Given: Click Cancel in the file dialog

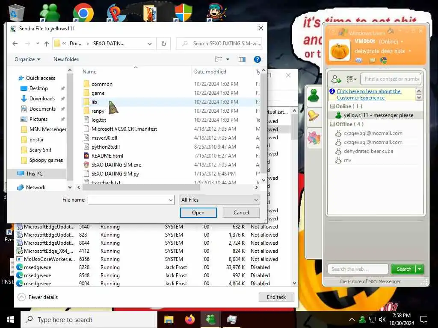Looking at the screenshot, I should (241, 213).
